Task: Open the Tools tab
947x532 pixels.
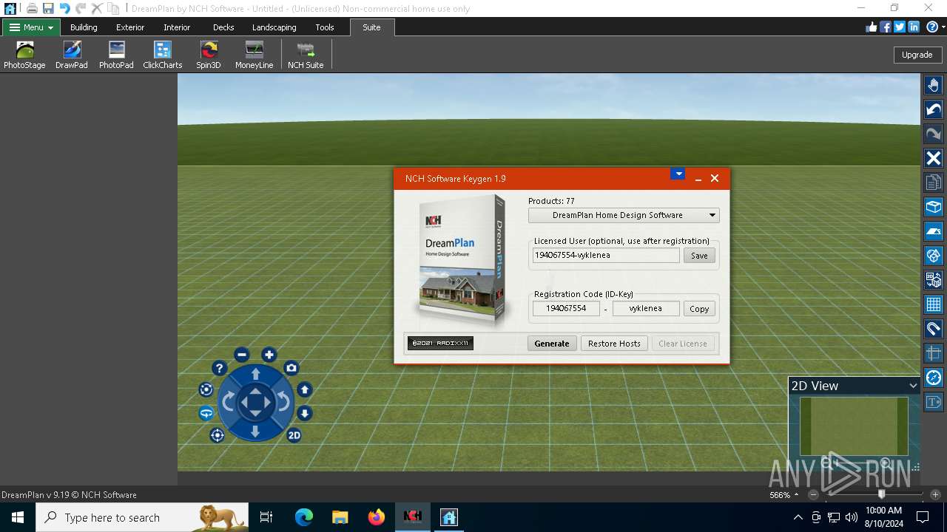Action: coord(325,27)
